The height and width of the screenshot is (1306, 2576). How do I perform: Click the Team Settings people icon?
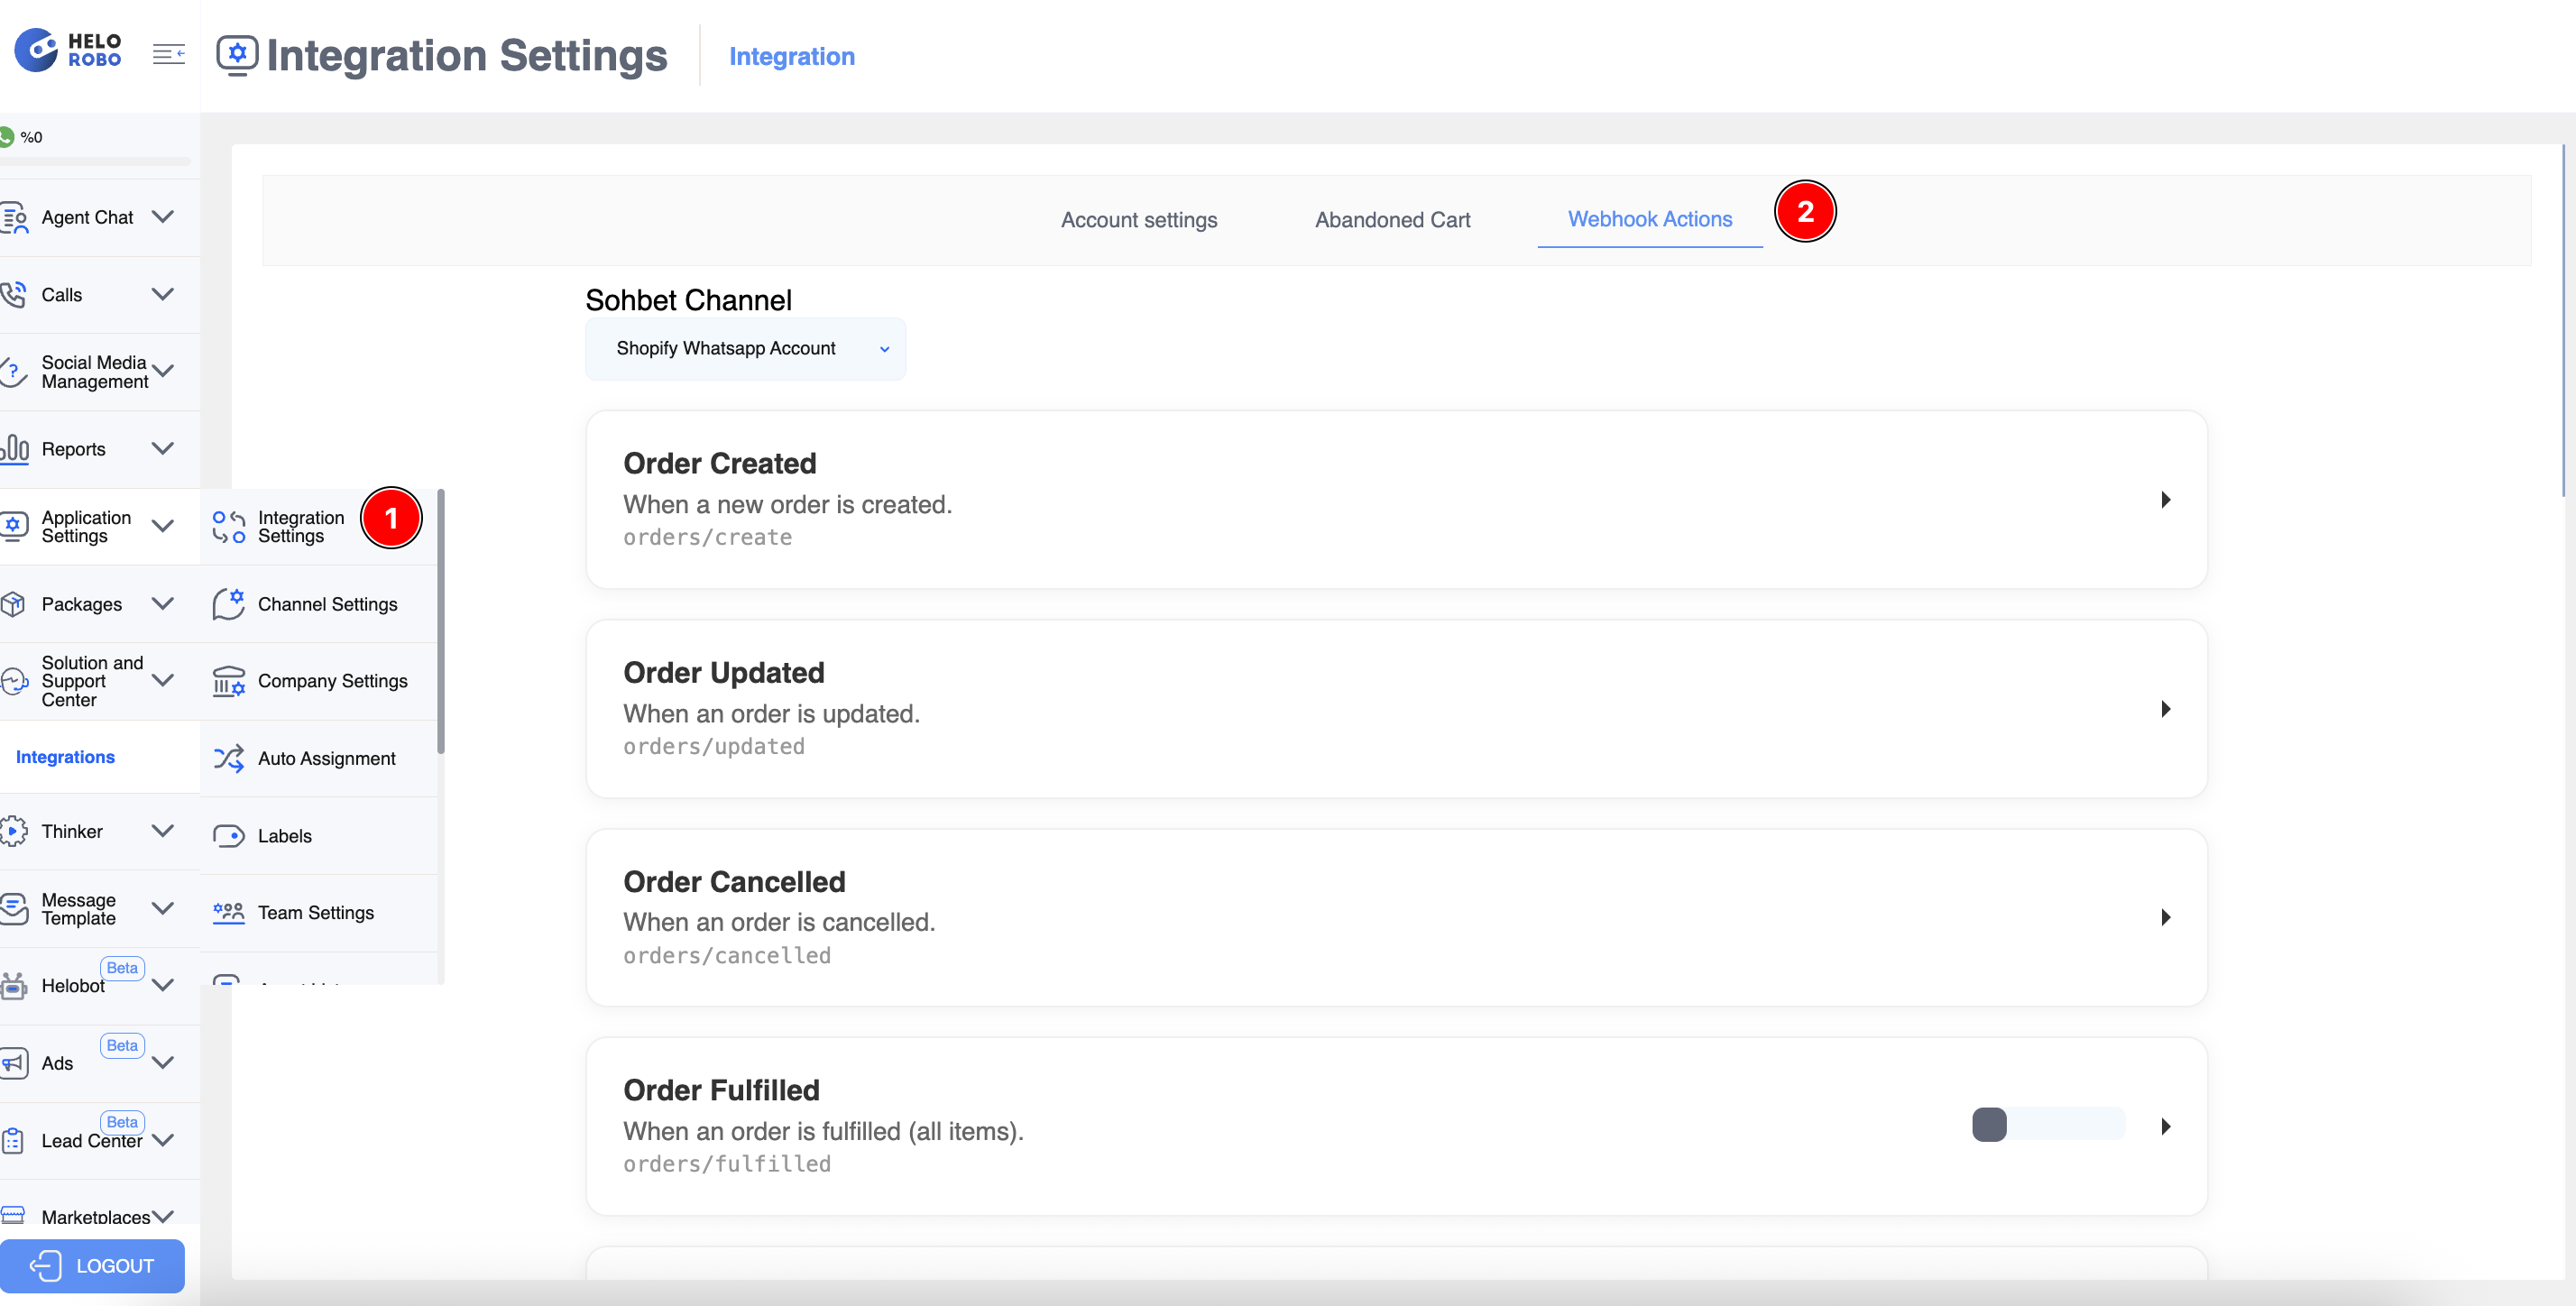tap(229, 912)
